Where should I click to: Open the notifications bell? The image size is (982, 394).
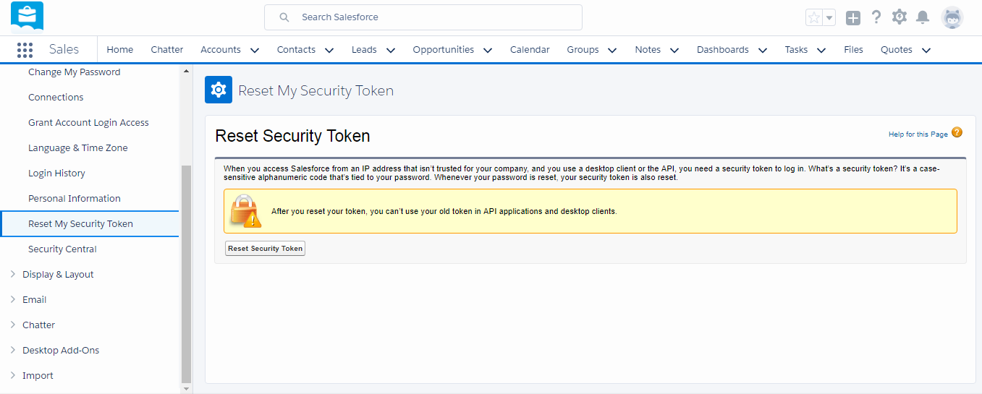pos(923,17)
